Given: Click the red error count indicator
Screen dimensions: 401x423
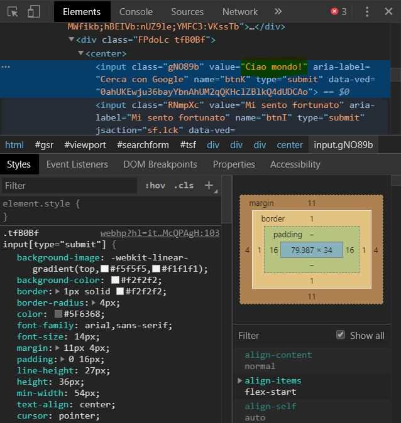Looking at the screenshot, I should click(x=339, y=11).
